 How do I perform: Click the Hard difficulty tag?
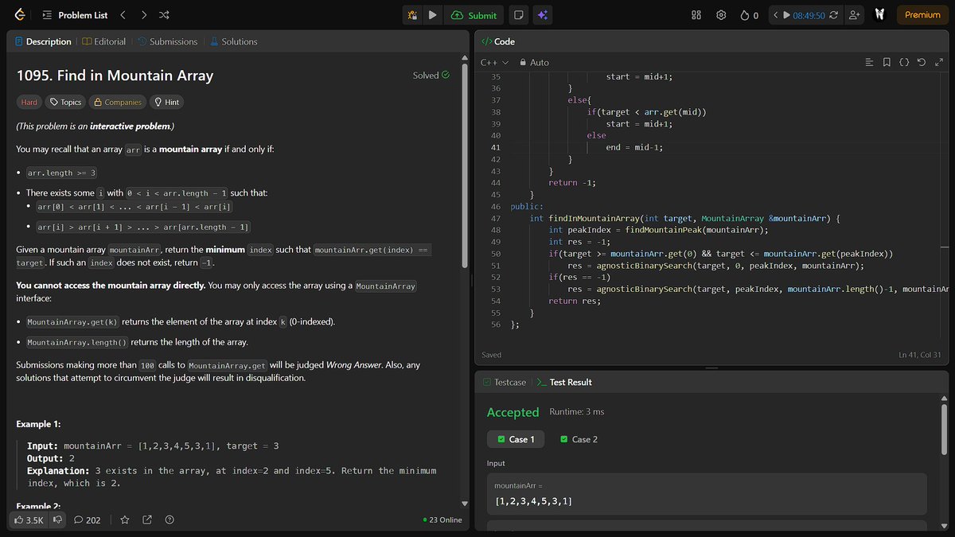(29, 102)
